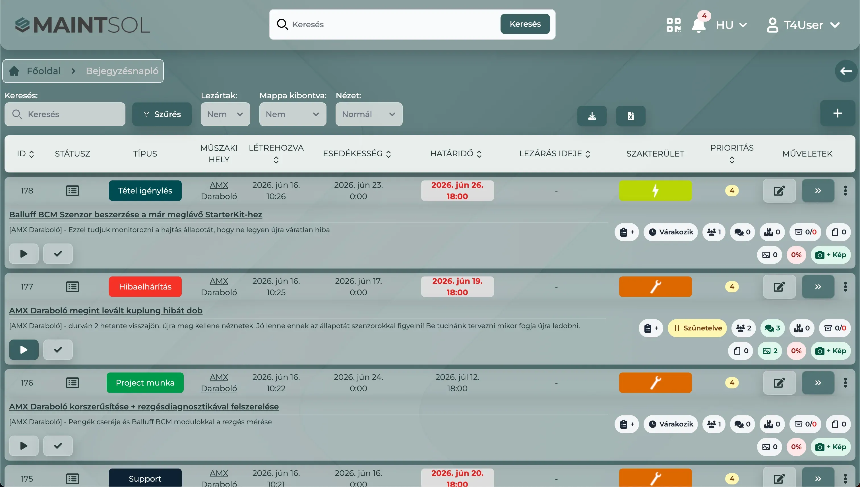The height and width of the screenshot is (487, 860).
Task: Open entry 176 details with double arrow
Action: point(818,383)
